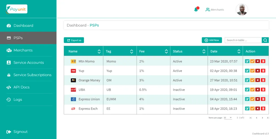Screen dimensions: 276x139
Task: Open Service Subscriptions in sidebar
Action: point(28,75)
